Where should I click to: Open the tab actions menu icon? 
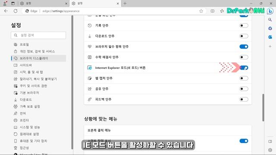[13, 3]
